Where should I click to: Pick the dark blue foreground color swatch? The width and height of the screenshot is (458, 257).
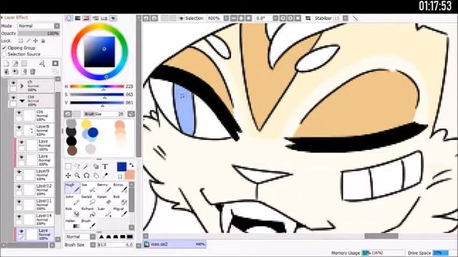pos(122,167)
